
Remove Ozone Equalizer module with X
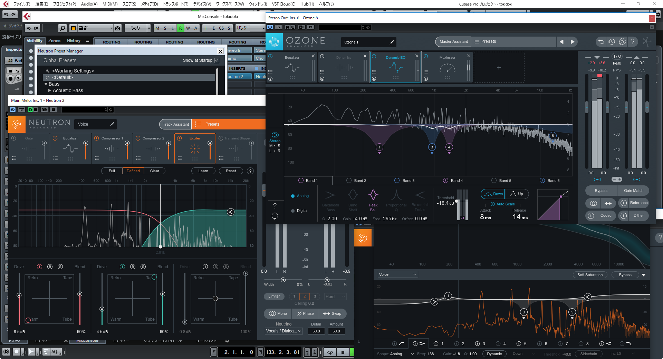pos(313,56)
